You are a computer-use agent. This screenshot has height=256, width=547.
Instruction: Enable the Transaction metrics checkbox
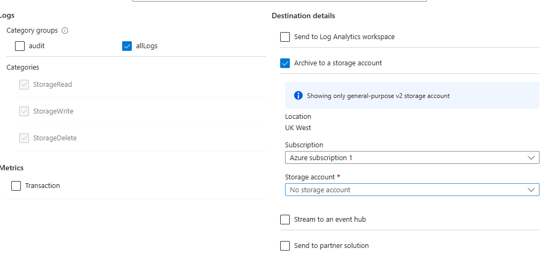(16, 186)
